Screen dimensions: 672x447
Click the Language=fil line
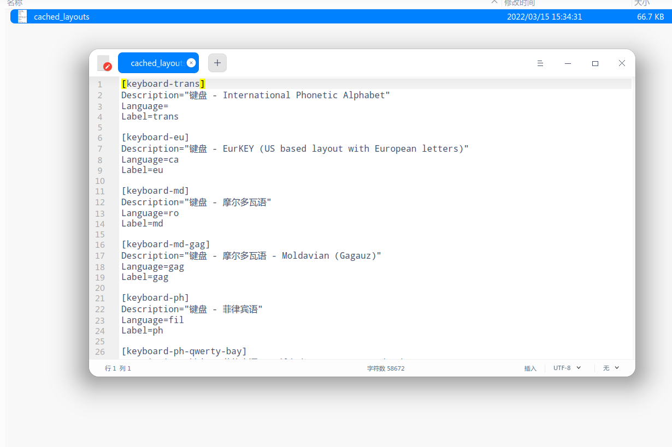tap(152, 320)
